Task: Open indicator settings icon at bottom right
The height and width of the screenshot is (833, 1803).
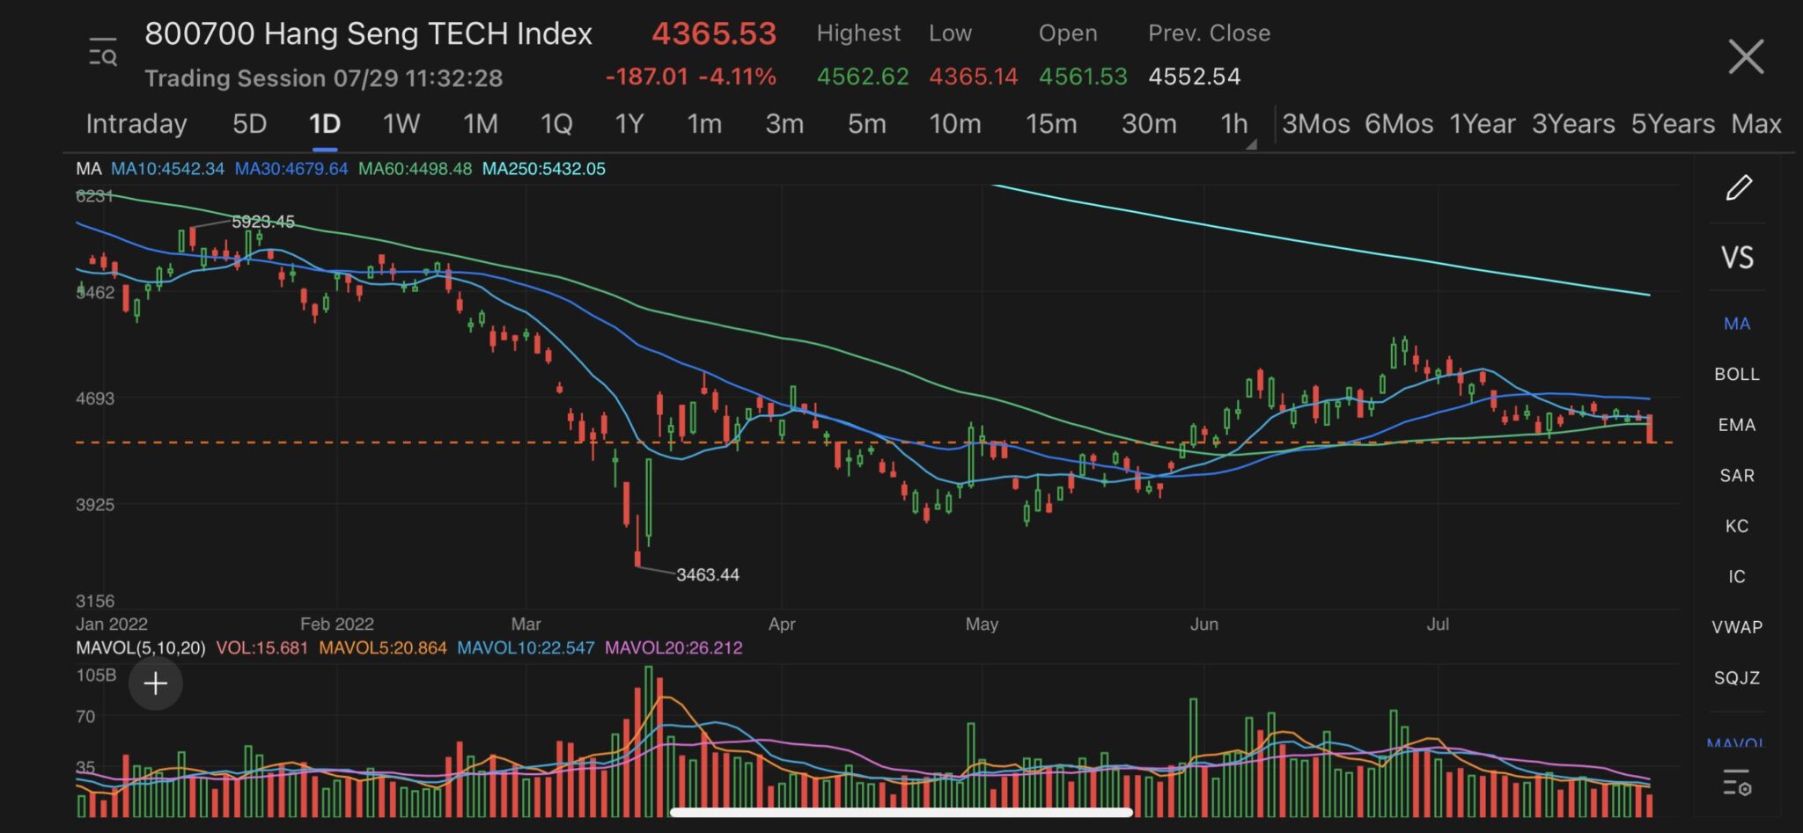Action: (1737, 782)
